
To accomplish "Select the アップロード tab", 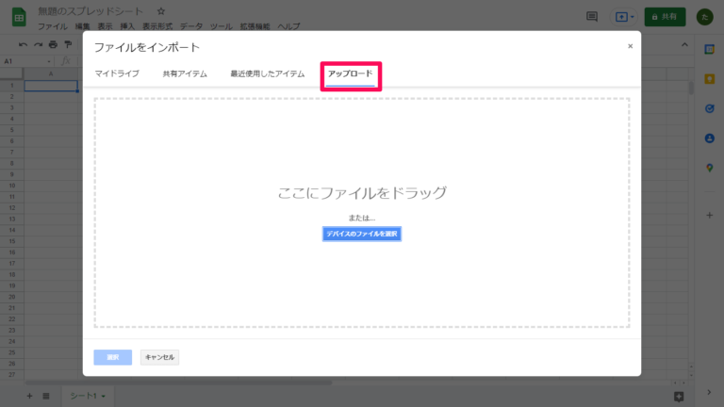I will (x=350, y=73).
